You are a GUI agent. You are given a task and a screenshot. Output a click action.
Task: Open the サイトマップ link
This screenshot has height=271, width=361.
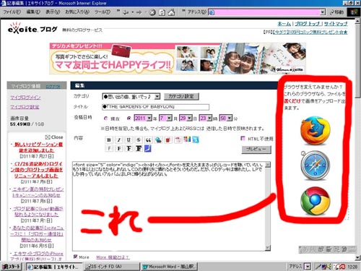click(336, 24)
